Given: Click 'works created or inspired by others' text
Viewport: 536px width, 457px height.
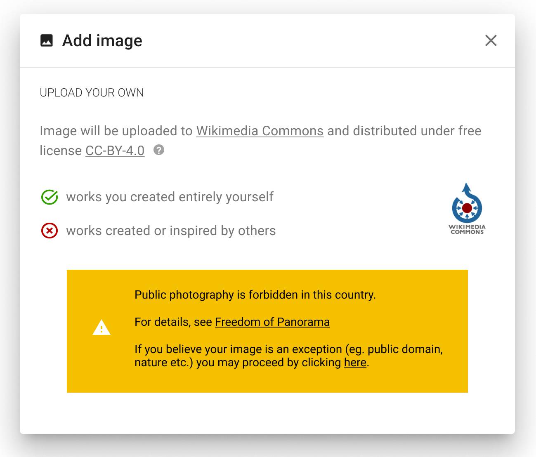Looking at the screenshot, I should pyautogui.click(x=171, y=231).
